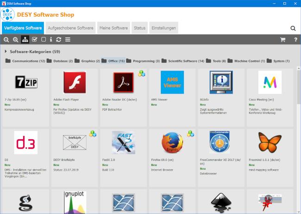Click the 'Software-Kategorien (59)' heading
301x214 pixels.
(x=35, y=52)
